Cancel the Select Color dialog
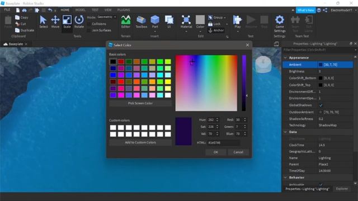 pyautogui.click(x=238, y=152)
